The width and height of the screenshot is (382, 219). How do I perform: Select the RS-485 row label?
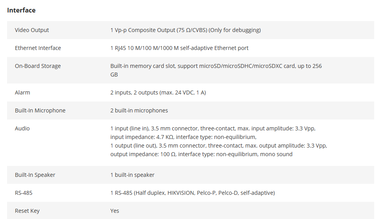(23, 193)
